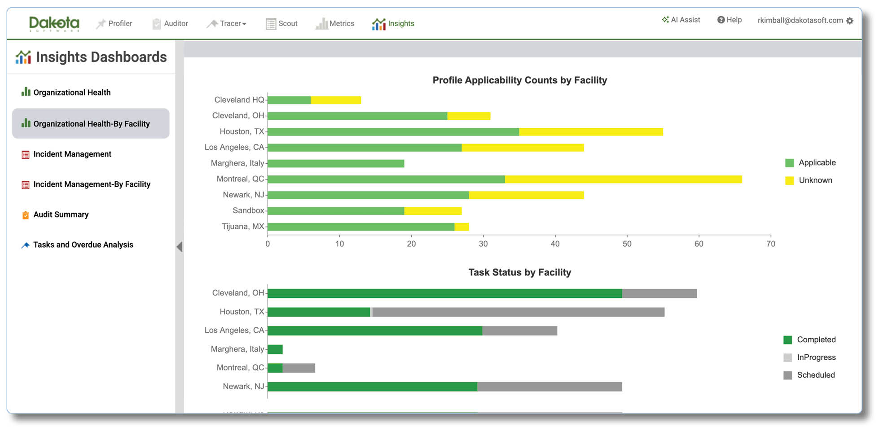Click the settings gear beside the email
The width and height of the screenshot is (879, 436).
click(849, 21)
